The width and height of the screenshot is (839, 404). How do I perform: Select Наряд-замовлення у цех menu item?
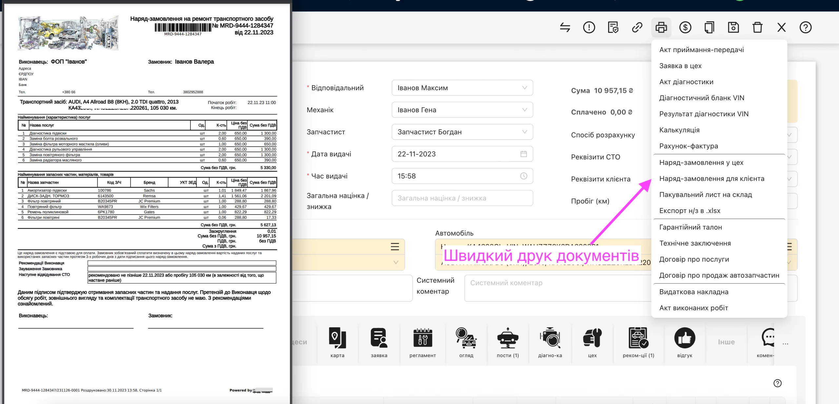pos(719,163)
